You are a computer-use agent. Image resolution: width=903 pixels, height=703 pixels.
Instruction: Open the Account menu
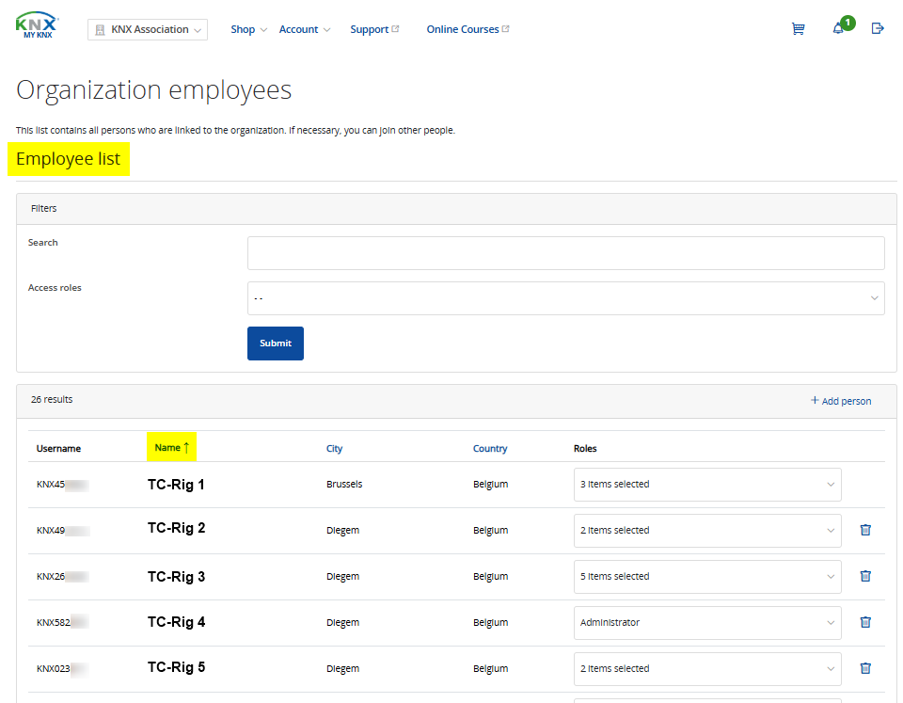305,29
